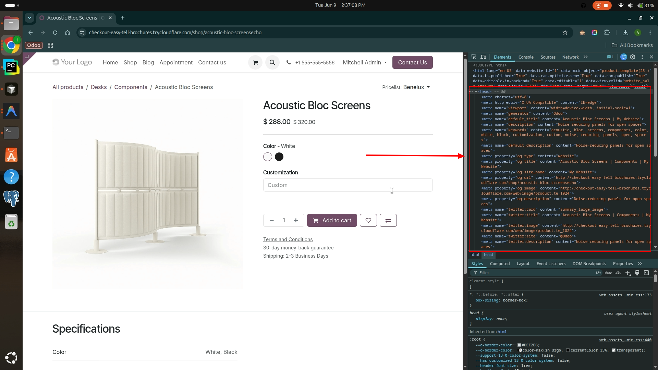Viewport: 658px width, 370px height.
Task: Toggle .cls element classes panel
Action: [618, 273]
